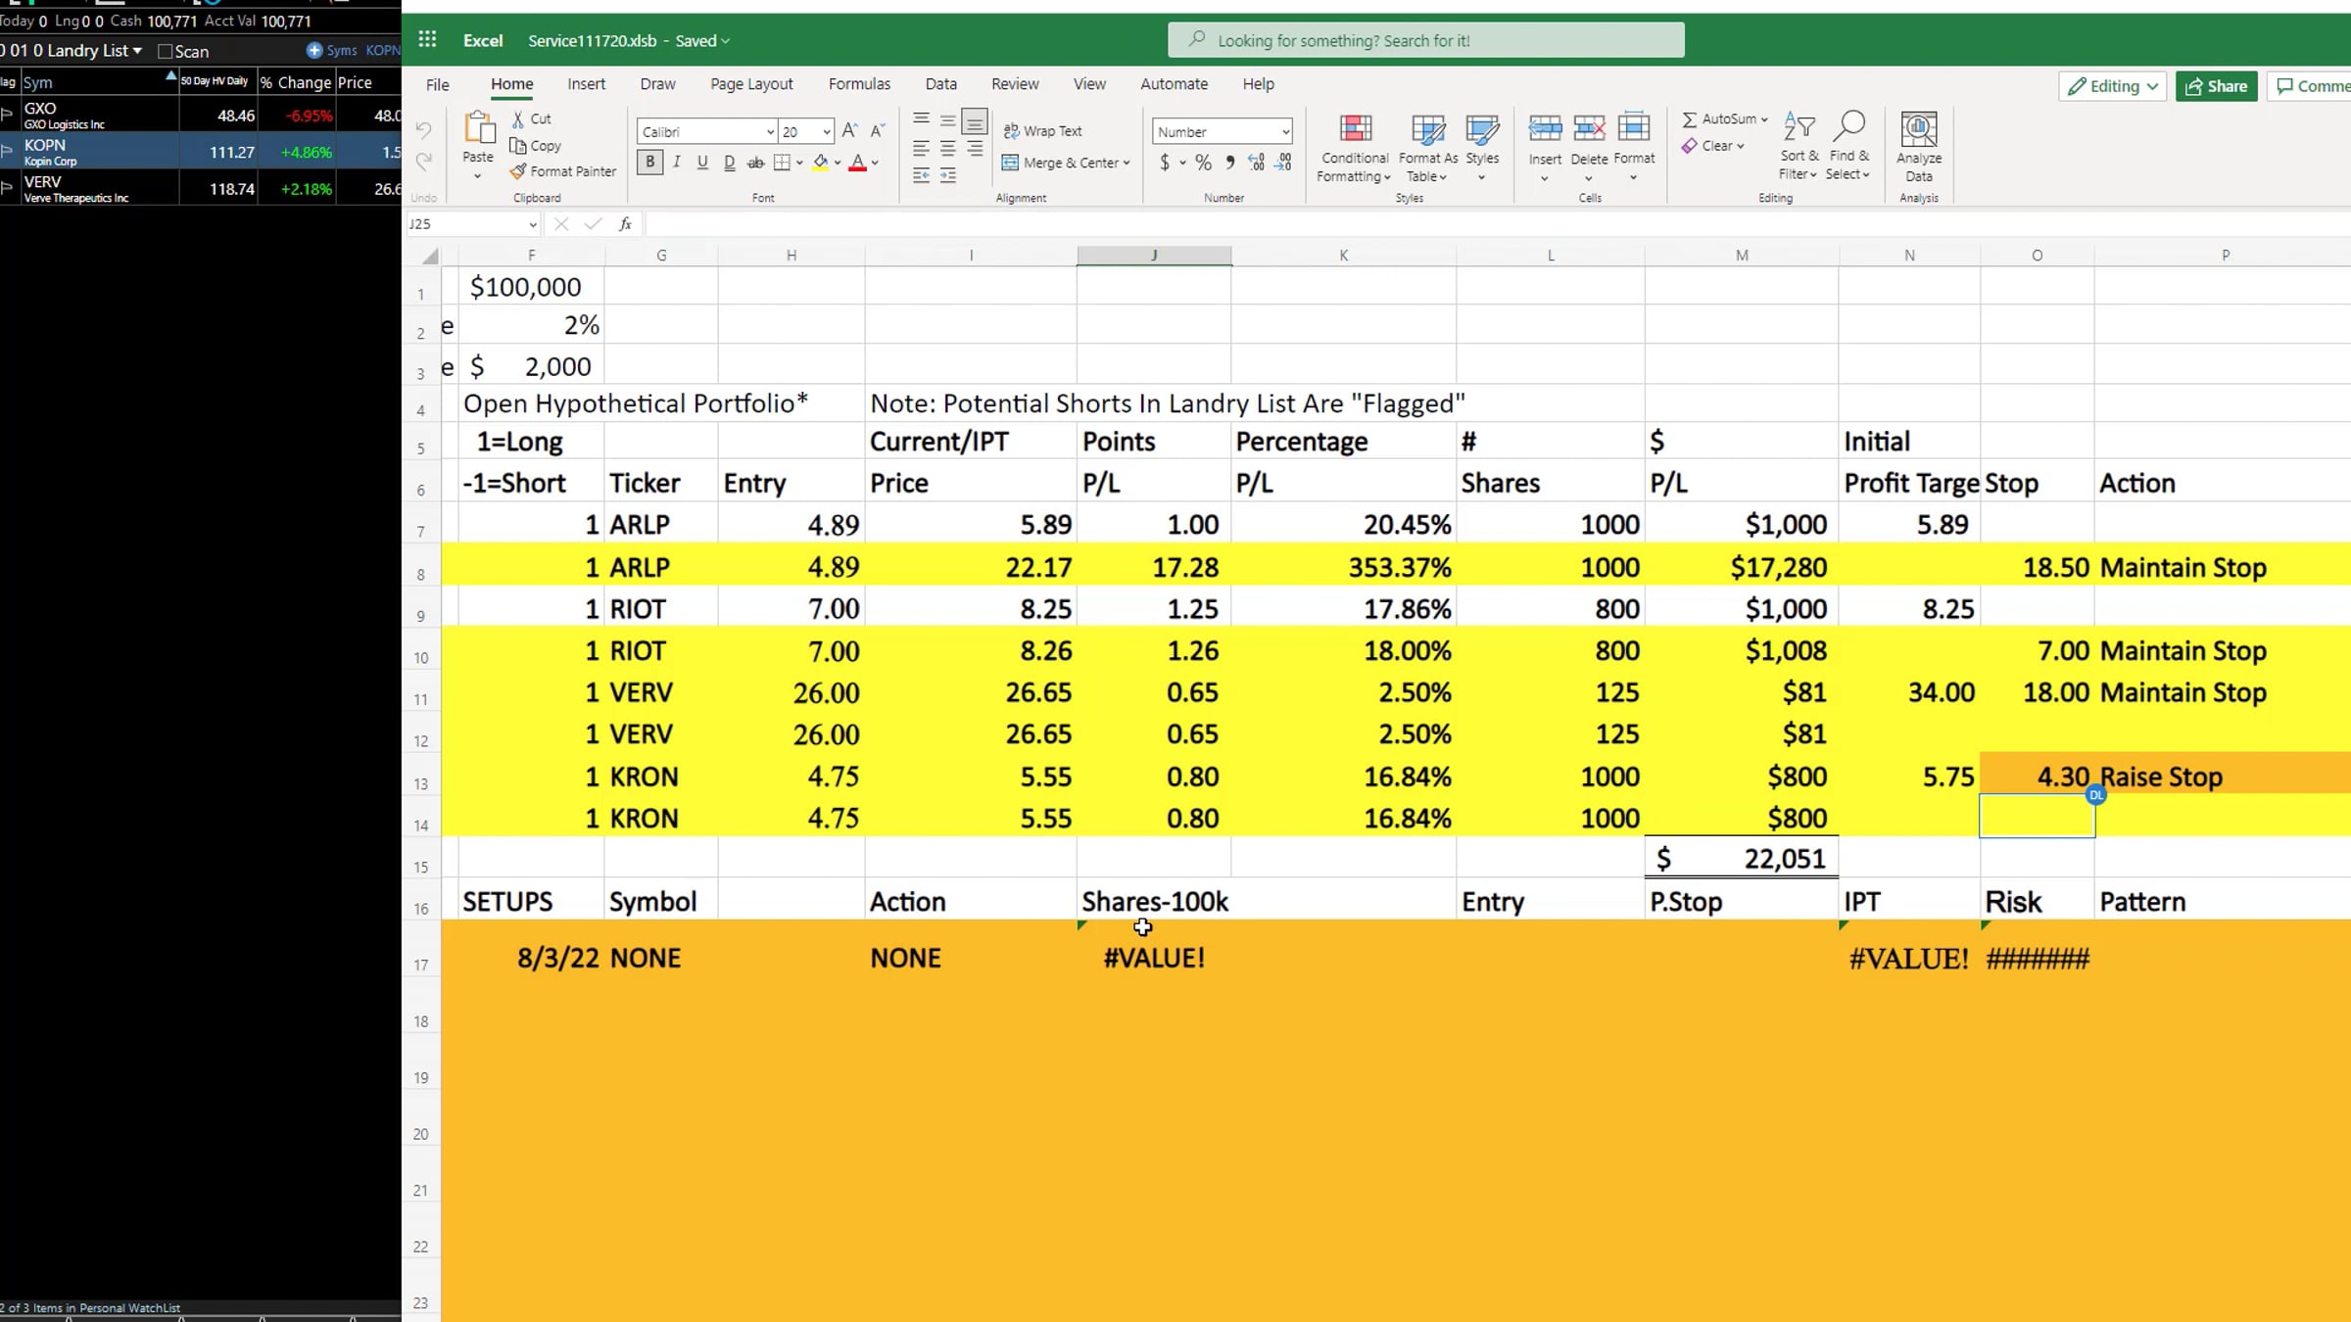Apply comma style number format

[1230, 163]
